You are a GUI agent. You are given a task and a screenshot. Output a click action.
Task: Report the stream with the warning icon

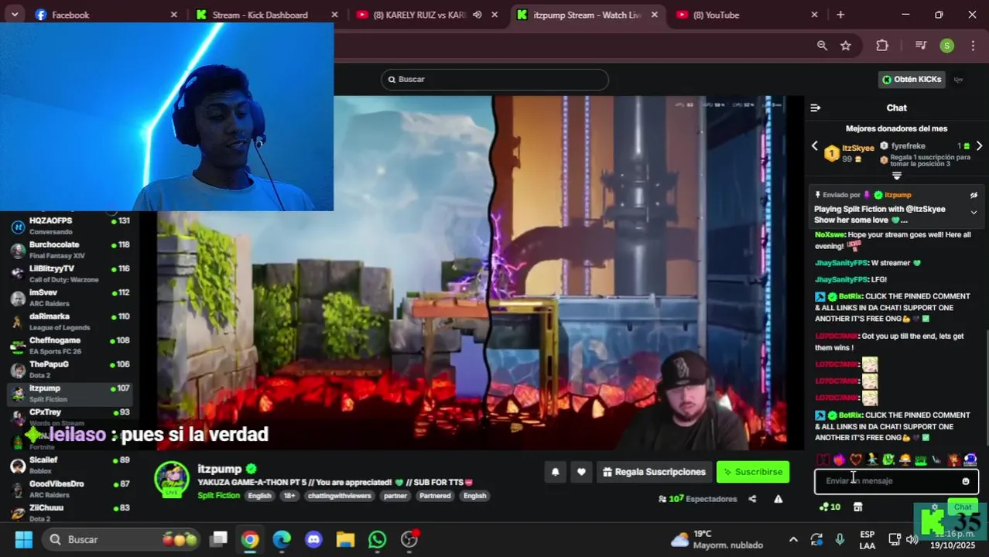pyautogui.click(x=778, y=499)
